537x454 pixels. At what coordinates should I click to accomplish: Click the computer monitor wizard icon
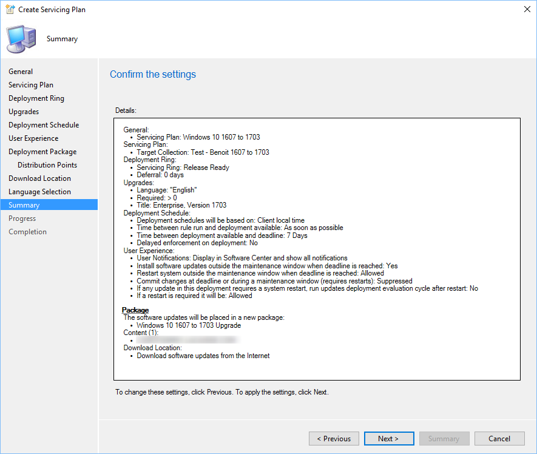point(21,39)
